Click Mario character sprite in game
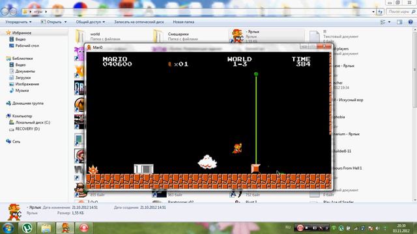The height and width of the screenshot is (234, 417). (x=237, y=148)
